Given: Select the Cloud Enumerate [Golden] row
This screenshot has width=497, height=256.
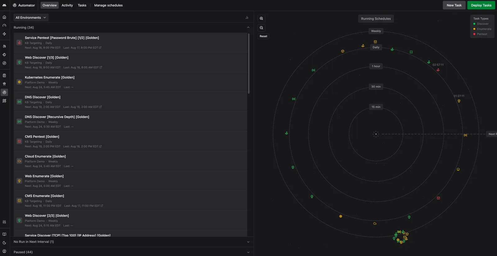Looking at the screenshot, I should [x=130, y=161].
